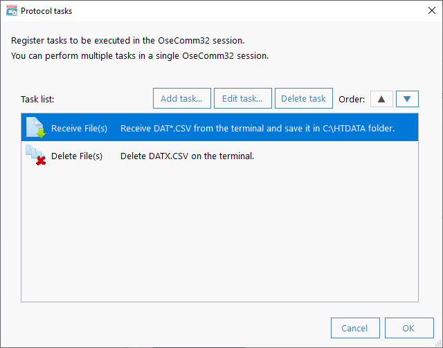Select the Receive File(s) task label

pyautogui.click(x=79, y=128)
